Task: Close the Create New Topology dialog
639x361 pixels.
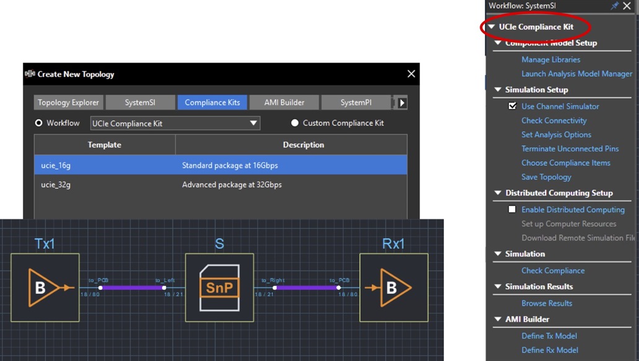Action: pos(411,74)
